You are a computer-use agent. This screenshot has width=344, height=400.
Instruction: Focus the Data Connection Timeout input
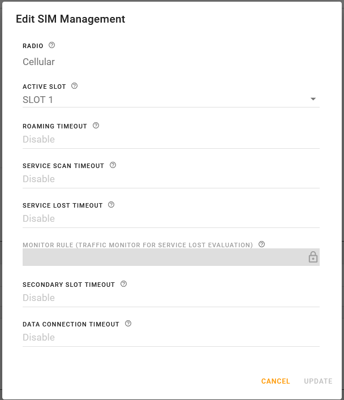[170, 338]
